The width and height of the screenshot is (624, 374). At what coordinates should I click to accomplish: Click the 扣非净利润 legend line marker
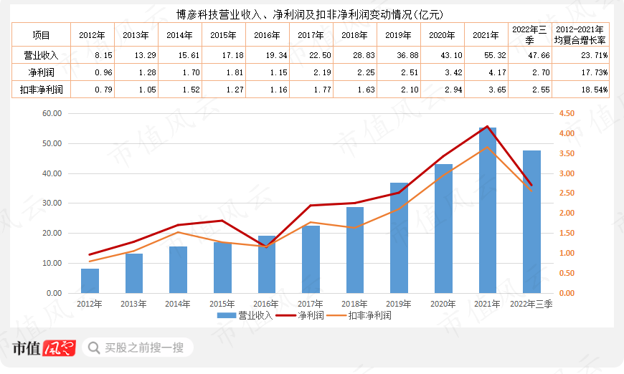tap(336, 315)
